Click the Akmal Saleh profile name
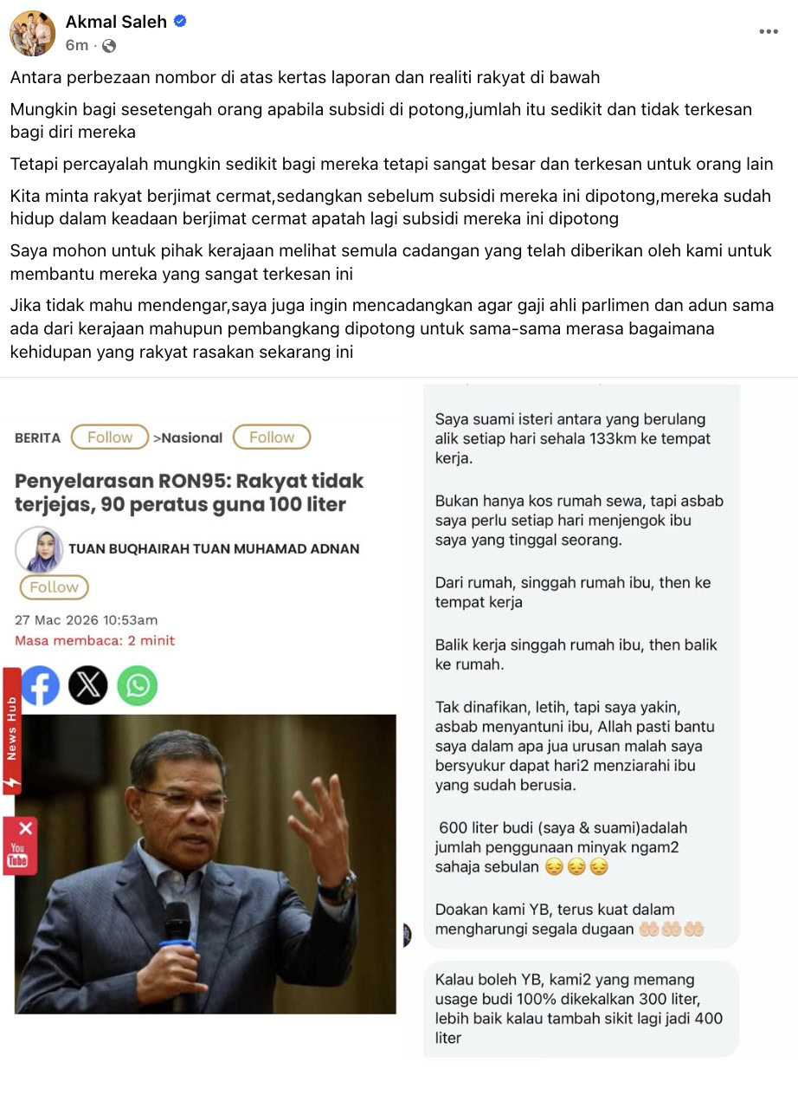Screen dimensions: 798x1095 point(116,22)
